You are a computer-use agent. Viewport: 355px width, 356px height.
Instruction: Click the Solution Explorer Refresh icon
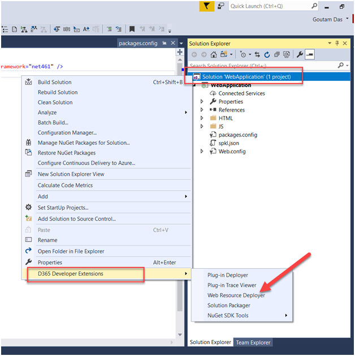pos(267,54)
